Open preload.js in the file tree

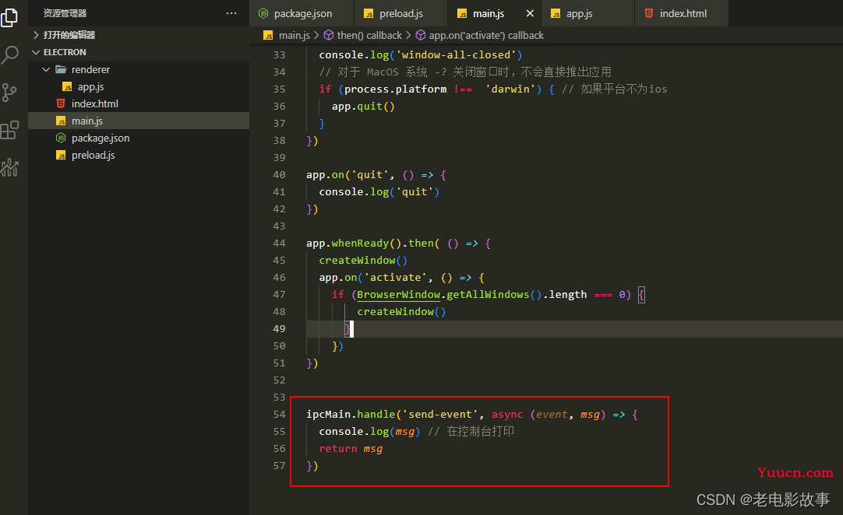[x=139, y=155]
